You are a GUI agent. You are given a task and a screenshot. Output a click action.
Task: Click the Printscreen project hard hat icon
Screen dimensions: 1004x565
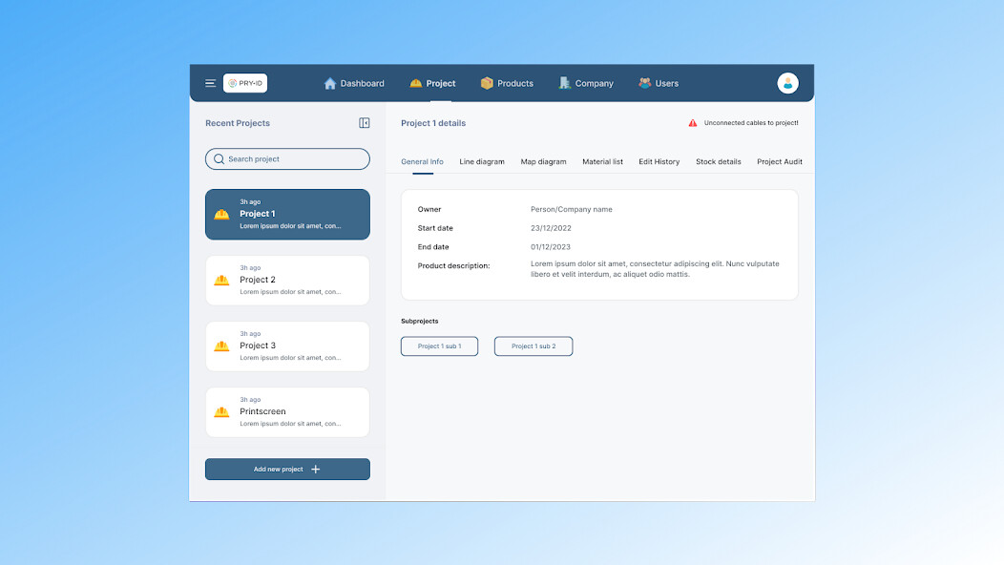(221, 412)
